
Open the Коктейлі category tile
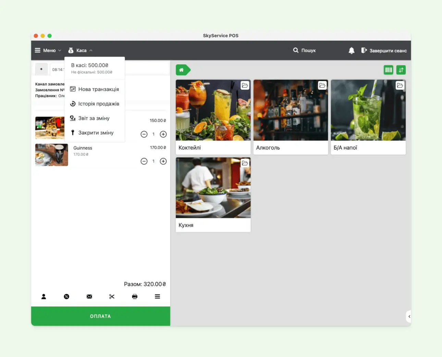(x=213, y=117)
